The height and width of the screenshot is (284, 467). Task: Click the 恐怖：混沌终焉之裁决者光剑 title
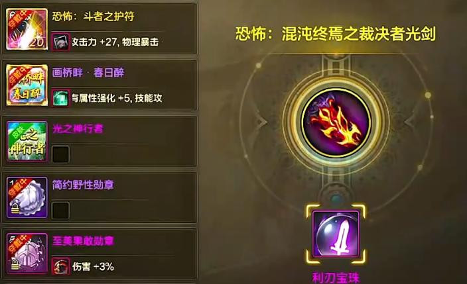[x=336, y=34]
